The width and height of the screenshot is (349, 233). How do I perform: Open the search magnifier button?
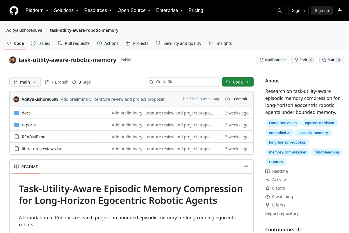point(280,10)
